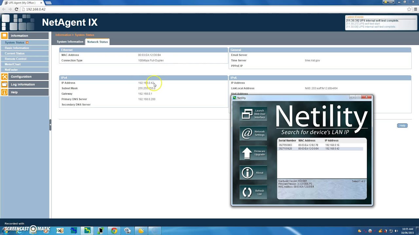Viewport: 419px width, 235px height.
Task: Select the Network Status tab
Action: pos(98,42)
